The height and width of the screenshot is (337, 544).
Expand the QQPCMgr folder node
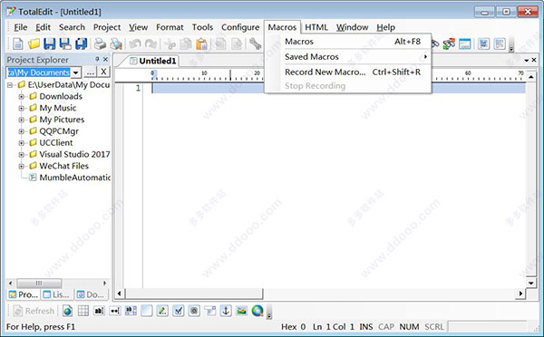[x=22, y=131]
